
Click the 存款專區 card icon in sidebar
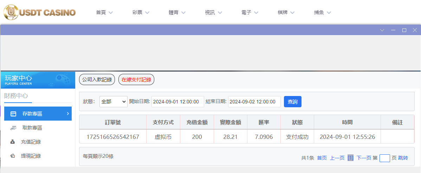click(13, 114)
